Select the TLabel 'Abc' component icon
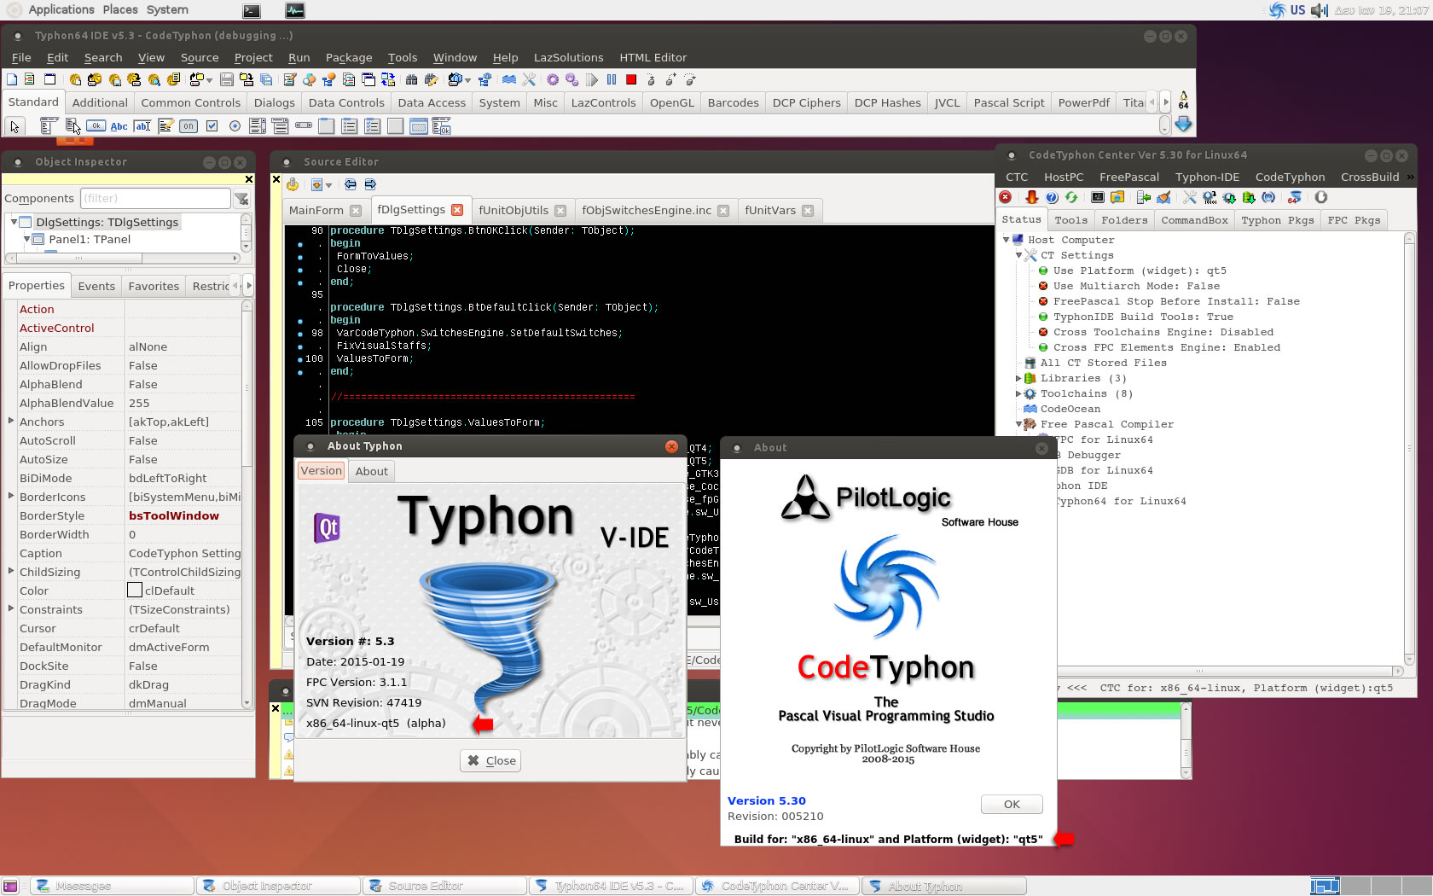1433x896 pixels. click(x=119, y=126)
